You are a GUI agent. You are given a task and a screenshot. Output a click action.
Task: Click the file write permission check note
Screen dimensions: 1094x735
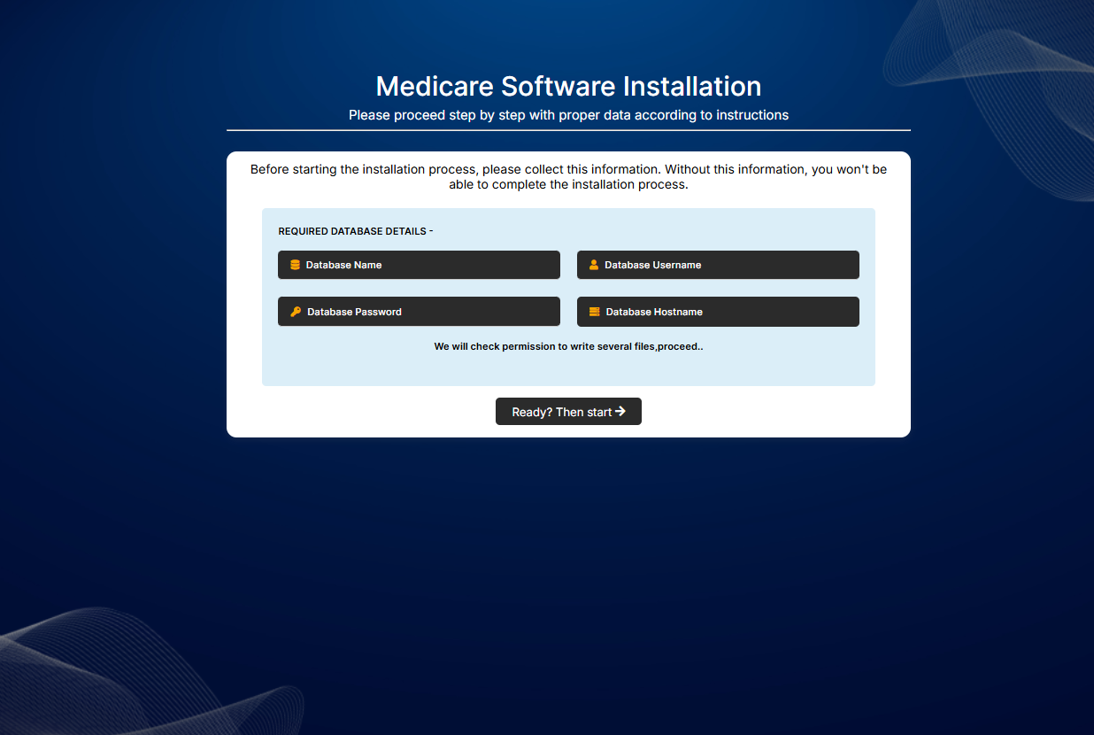[568, 347]
